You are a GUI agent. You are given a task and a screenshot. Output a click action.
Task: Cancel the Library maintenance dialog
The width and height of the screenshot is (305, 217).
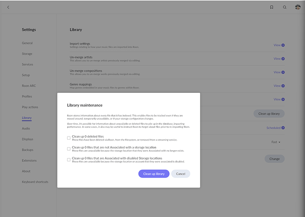pyautogui.click(x=181, y=174)
